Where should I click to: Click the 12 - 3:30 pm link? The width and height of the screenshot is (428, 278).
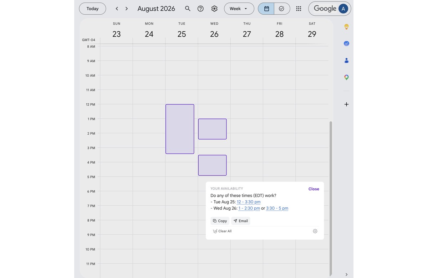[249, 202]
